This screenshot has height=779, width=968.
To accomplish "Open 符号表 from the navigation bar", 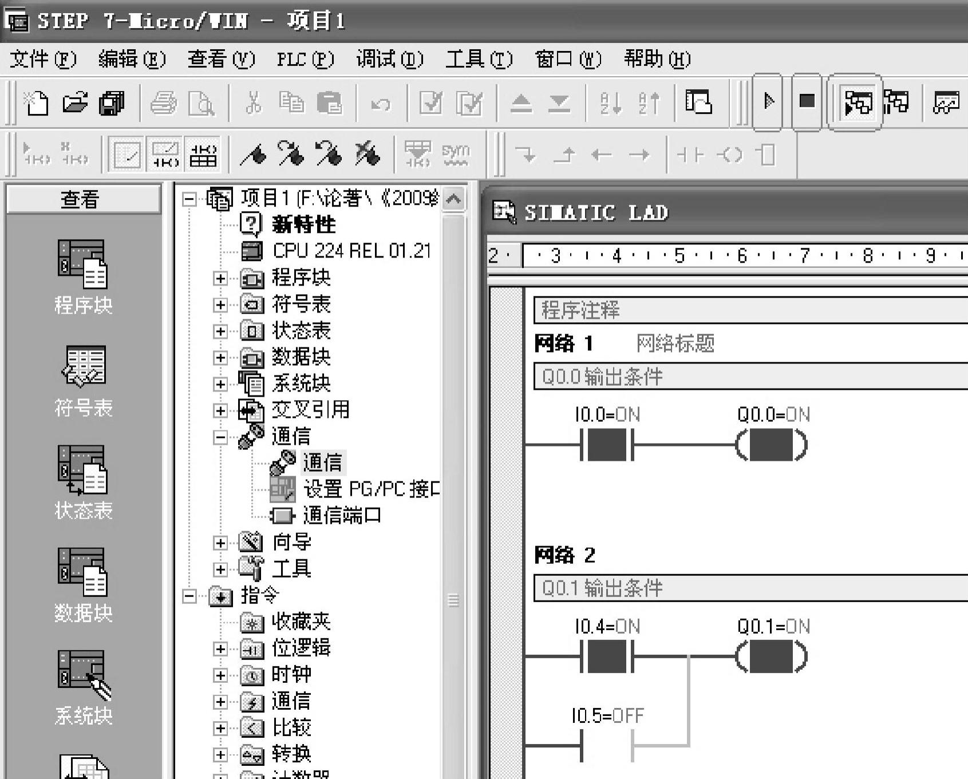I will pos(83,382).
